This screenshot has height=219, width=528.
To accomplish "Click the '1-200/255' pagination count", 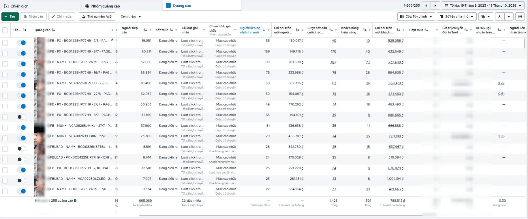I will point(412,5).
